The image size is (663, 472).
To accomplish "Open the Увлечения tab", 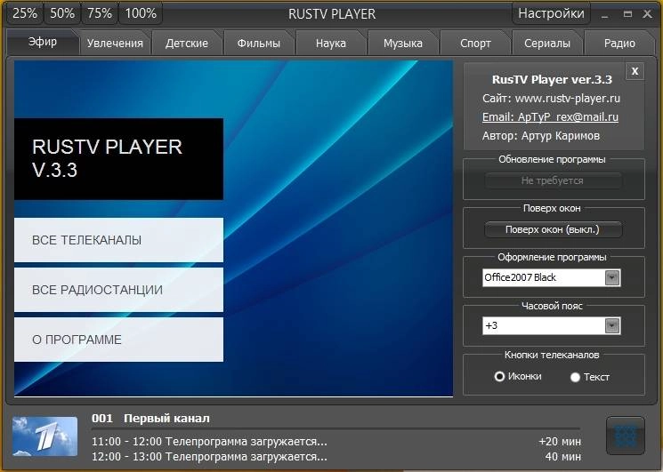I will tap(115, 43).
